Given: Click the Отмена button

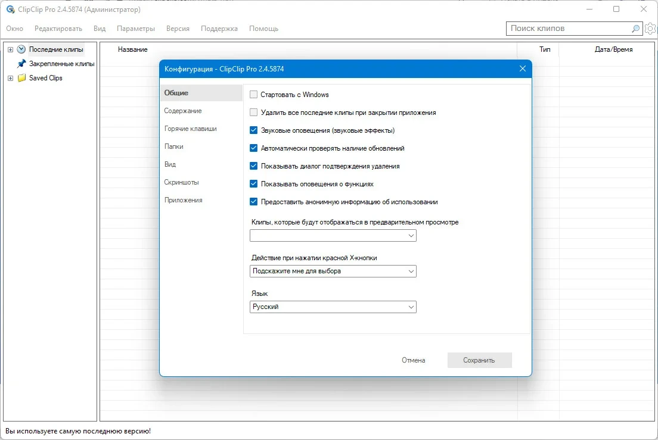Looking at the screenshot, I should pyautogui.click(x=414, y=360).
